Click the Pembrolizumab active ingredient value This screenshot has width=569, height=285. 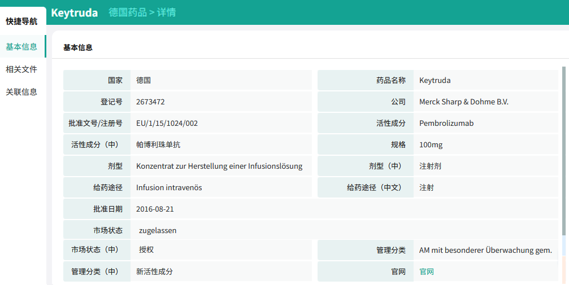(x=446, y=123)
